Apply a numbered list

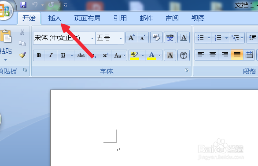pos(218,38)
